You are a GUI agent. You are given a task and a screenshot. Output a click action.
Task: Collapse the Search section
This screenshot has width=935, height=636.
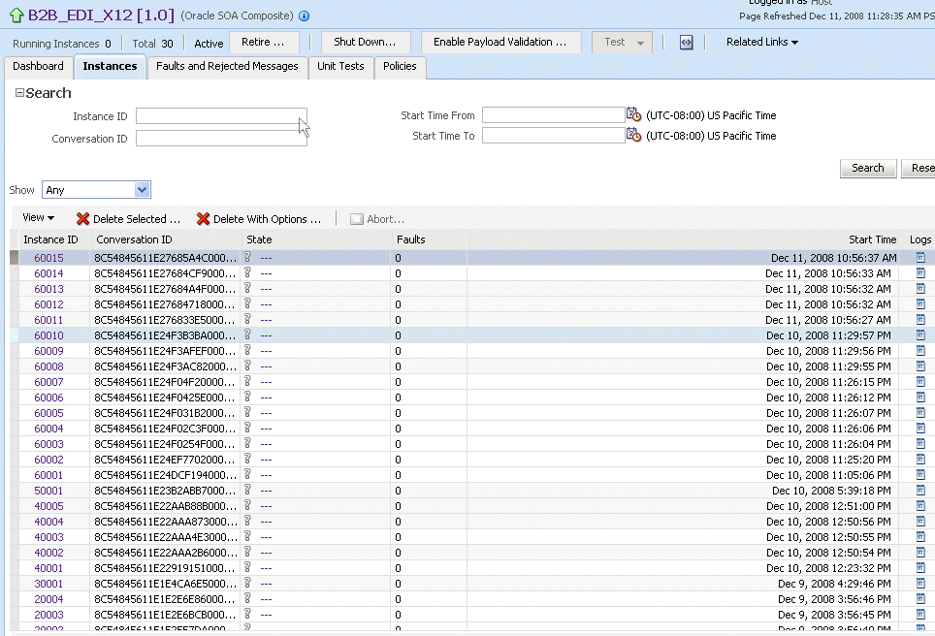click(19, 93)
